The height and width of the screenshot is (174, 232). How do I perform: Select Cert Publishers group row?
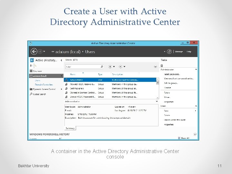tap(110, 89)
